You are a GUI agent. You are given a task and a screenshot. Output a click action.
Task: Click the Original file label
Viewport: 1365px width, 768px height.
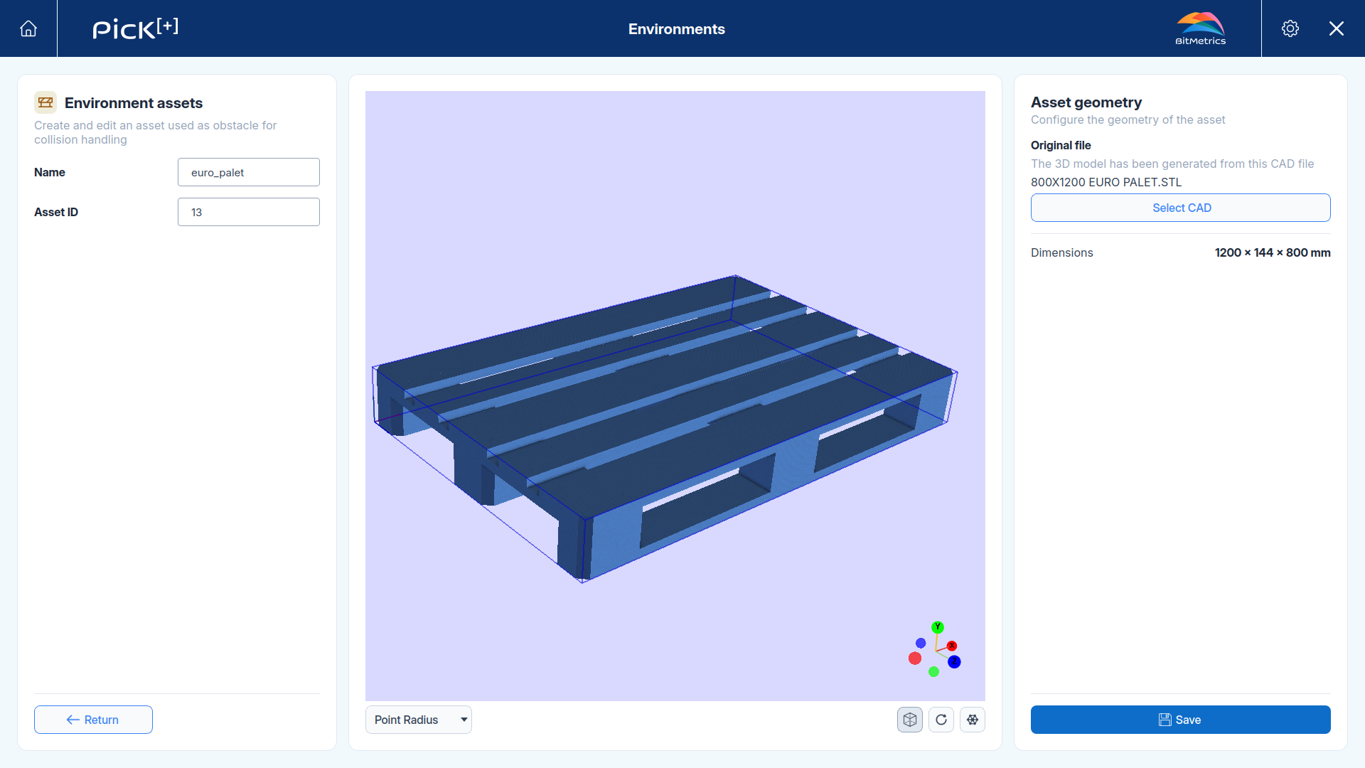(1061, 145)
